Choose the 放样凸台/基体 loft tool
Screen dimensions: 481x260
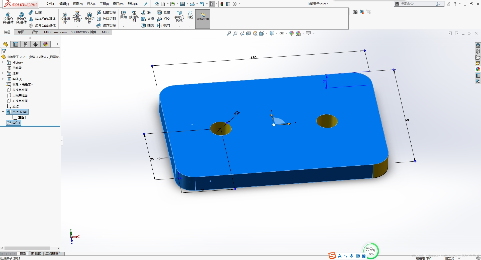(42, 19)
